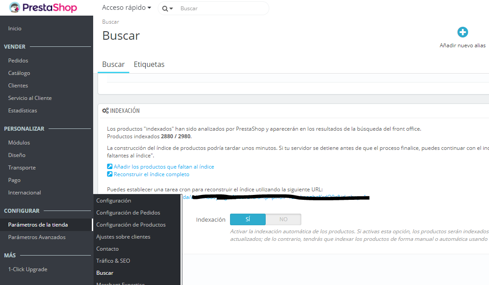This screenshot has width=489, height=285.
Task: Click the plus icon to add new alias
Action: [x=463, y=32]
